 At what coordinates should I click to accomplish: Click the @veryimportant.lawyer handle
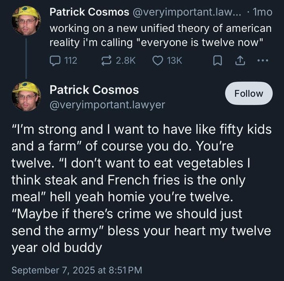(x=107, y=105)
